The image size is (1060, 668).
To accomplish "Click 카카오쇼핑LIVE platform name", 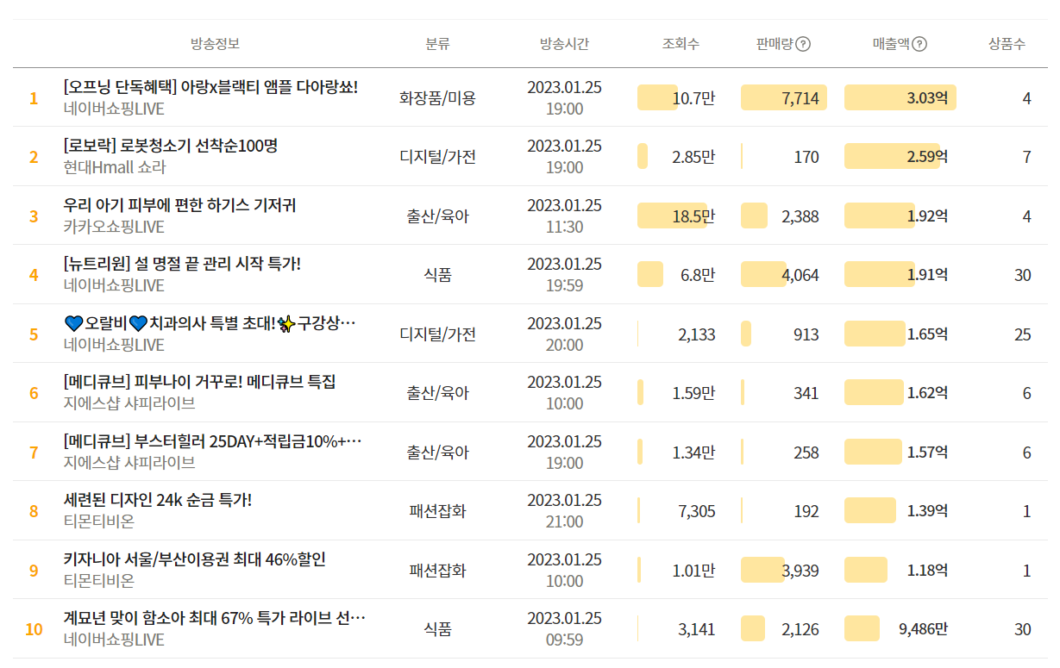I will [114, 227].
